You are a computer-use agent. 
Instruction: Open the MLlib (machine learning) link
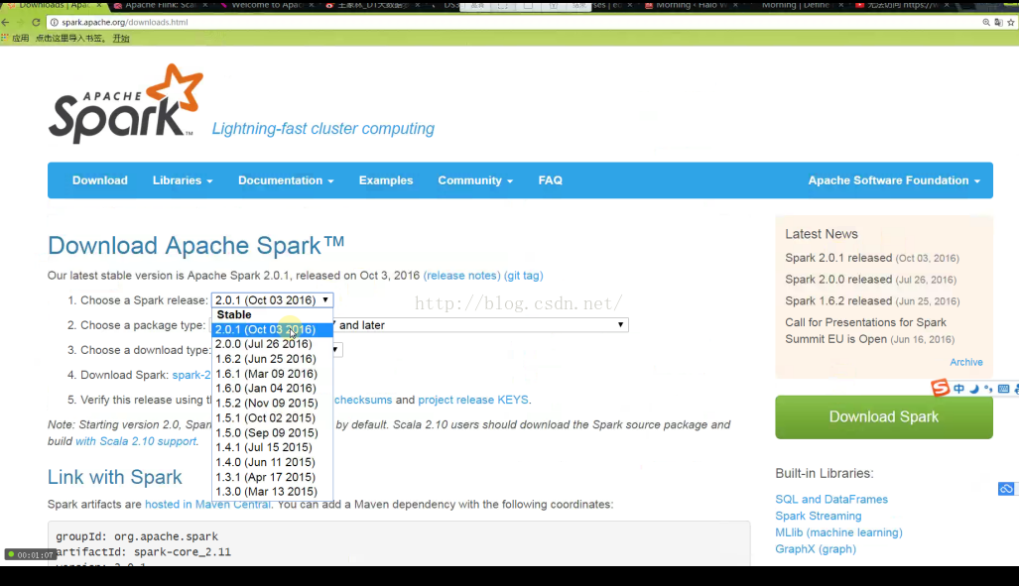tap(839, 532)
